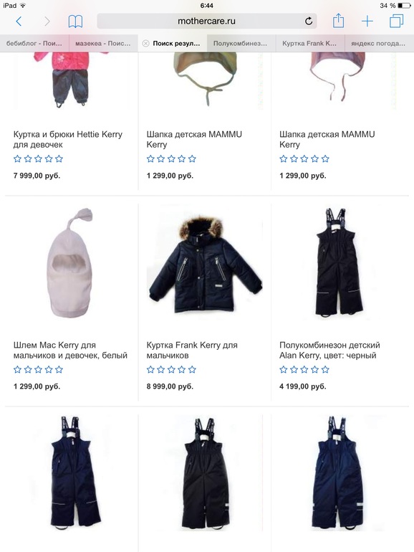Open Куртка Frank Kerry для мальчиков link
The image size is (414, 552).
coord(192,351)
